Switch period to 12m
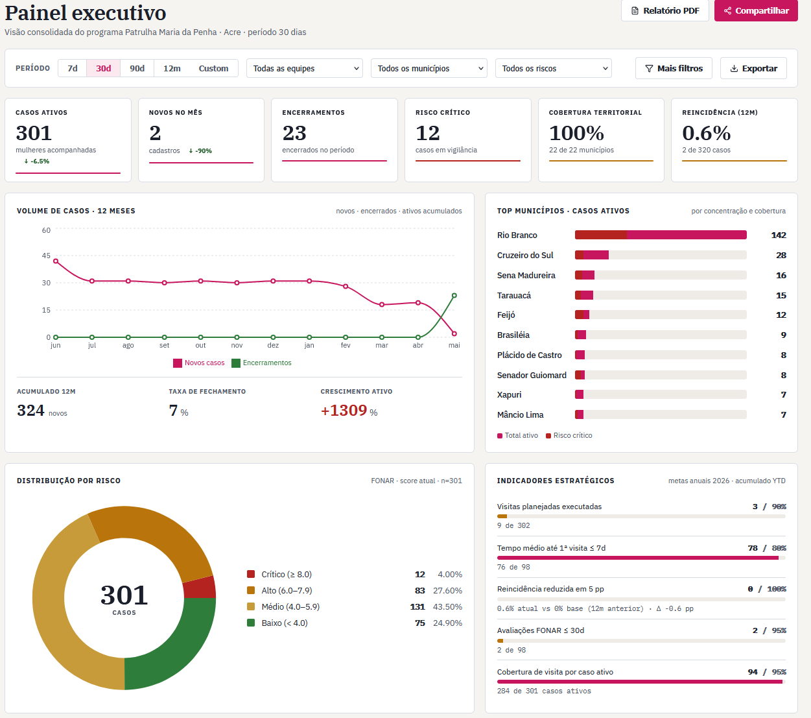Screen dimensions: 811x718 click(172, 68)
